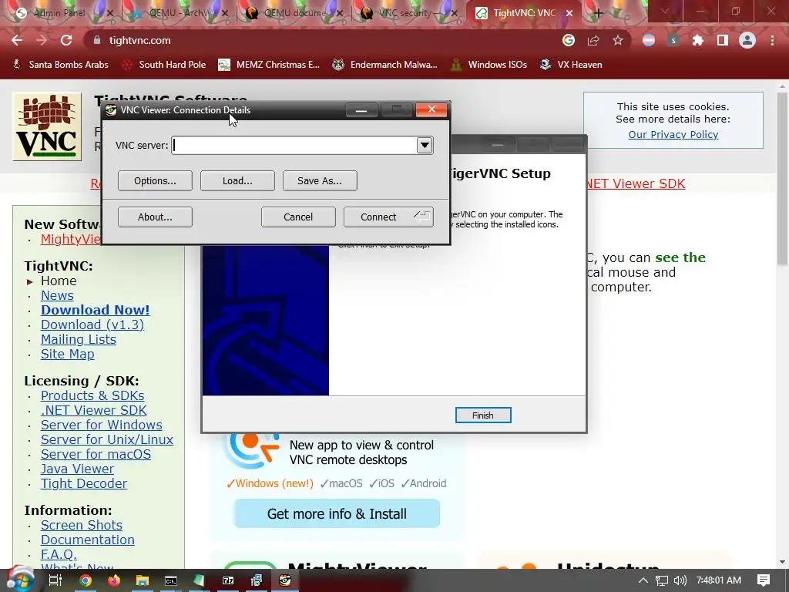
Task: Open the Chrome profile avatar
Action: pos(747,40)
